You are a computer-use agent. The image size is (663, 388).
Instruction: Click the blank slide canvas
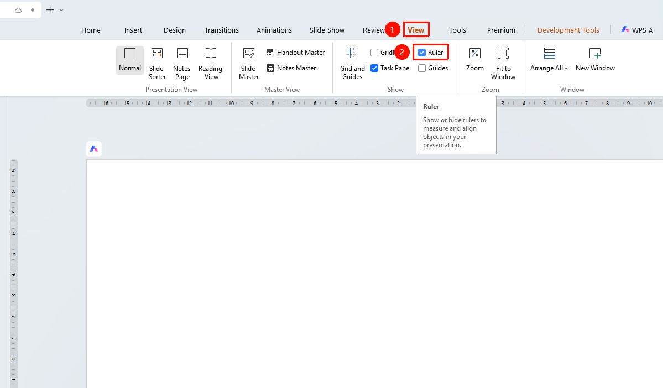tap(374, 274)
